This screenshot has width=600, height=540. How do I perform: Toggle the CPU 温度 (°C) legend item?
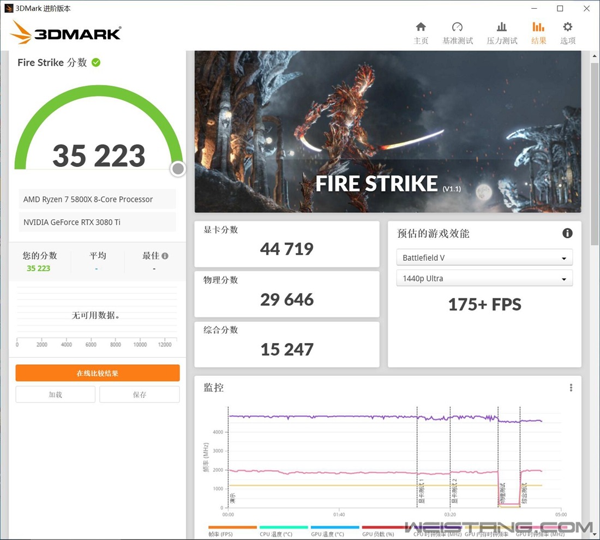[284, 531]
